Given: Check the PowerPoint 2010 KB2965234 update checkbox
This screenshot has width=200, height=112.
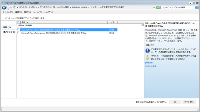Looking at the screenshot, I should pos(18,30).
